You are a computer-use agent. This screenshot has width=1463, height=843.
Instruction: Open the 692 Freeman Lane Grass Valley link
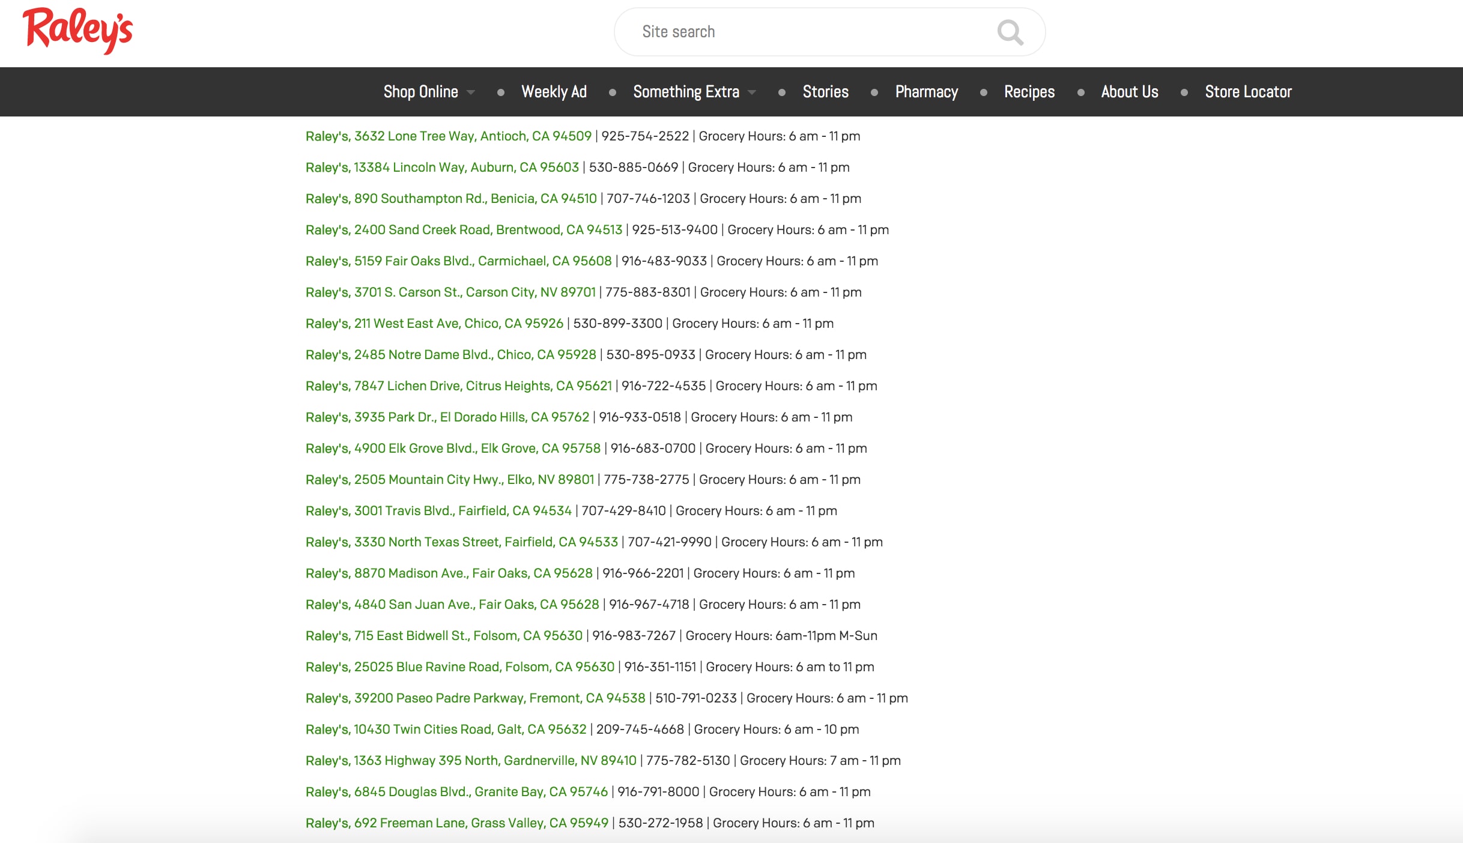(456, 823)
